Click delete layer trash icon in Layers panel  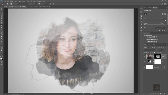pos(165,94)
